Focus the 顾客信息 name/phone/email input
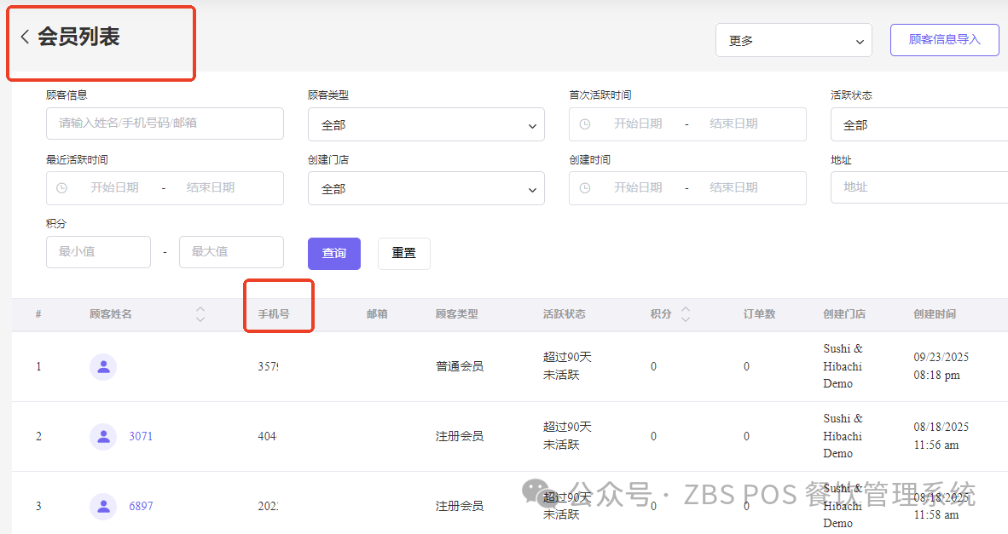This screenshot has width=1008, height=534. pyautogui.click(x=165, y=123)
